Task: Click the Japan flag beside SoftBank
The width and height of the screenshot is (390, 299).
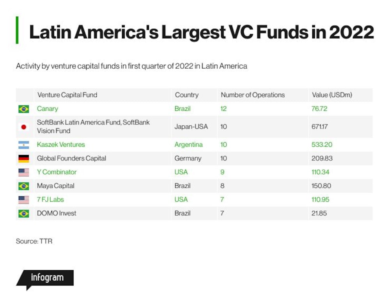Action: click(24, 127)
